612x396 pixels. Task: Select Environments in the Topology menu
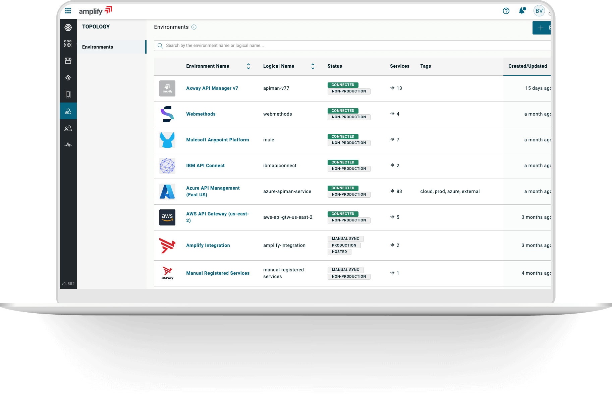coord(98,47)
